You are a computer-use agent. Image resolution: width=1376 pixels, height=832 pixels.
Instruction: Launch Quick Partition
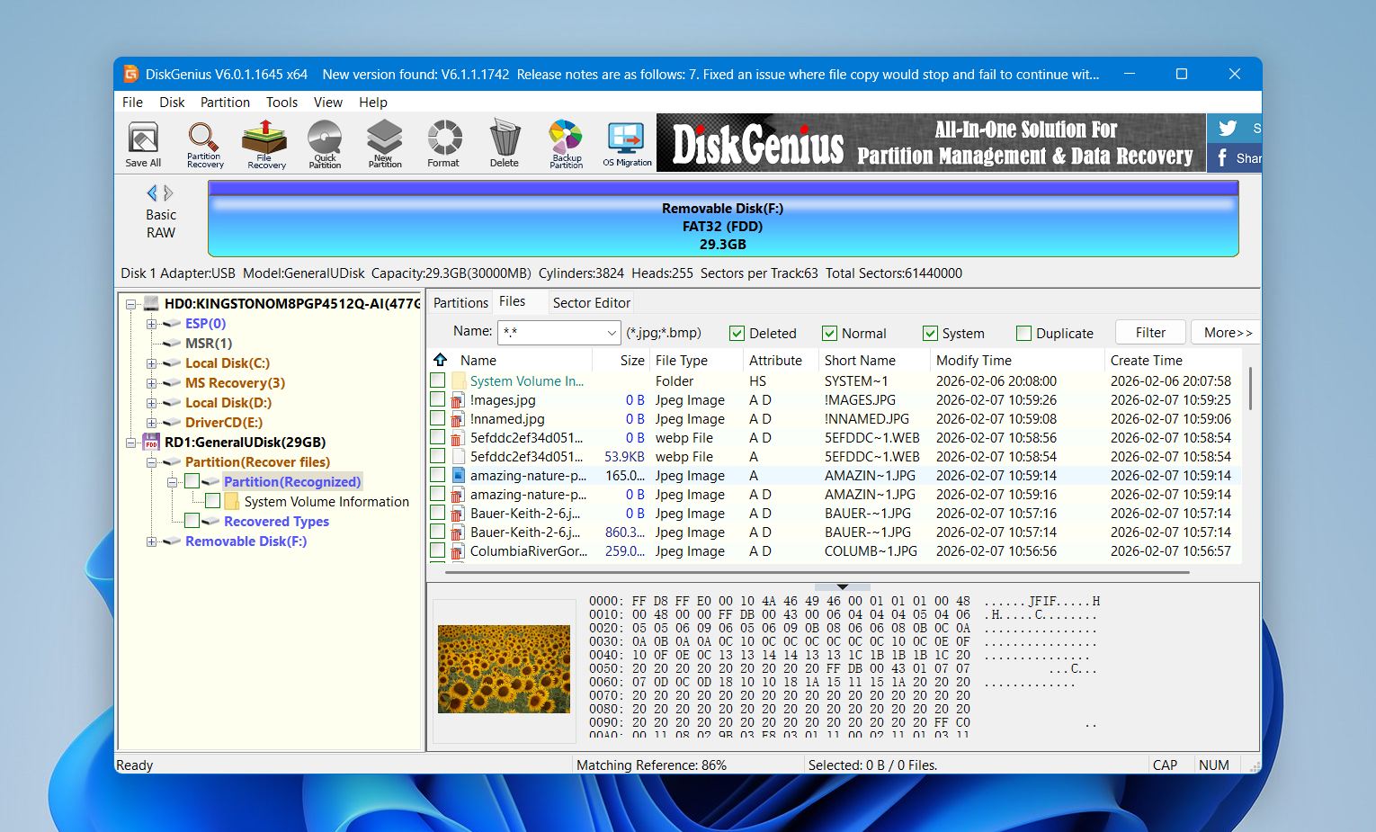click(325, 142)
